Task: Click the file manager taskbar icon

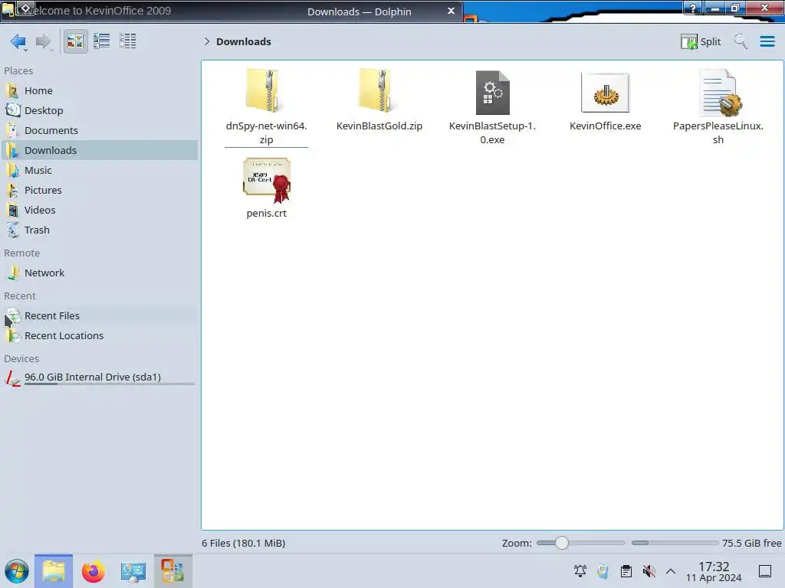Action: [x=54, y=571]
